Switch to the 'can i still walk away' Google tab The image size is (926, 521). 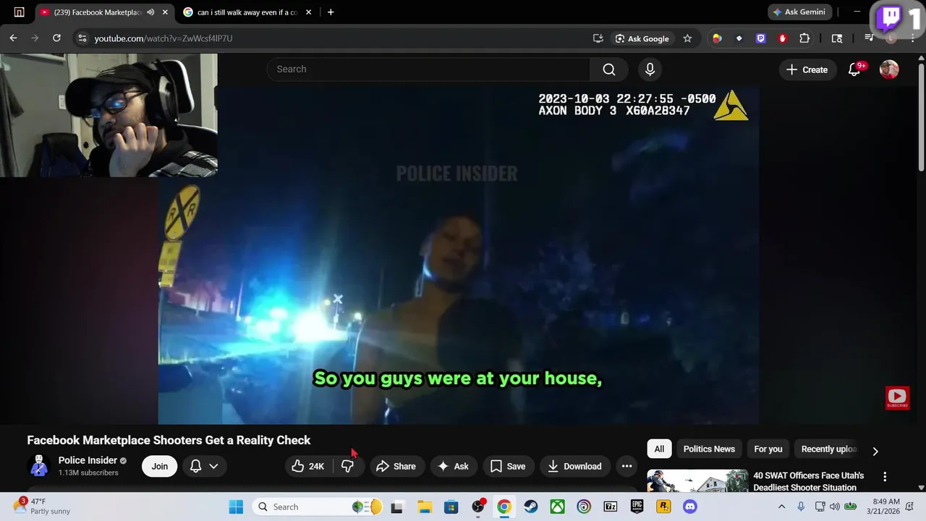point(246,12)
